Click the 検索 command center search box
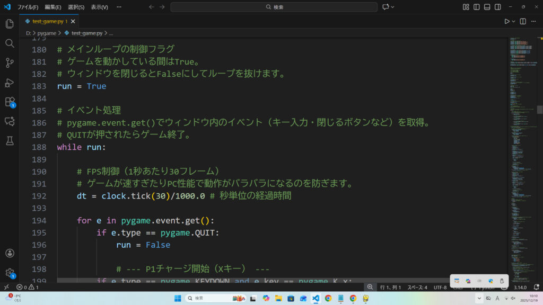Image resolution: width=543 pixels, height=305 pixels. [274, 7]
